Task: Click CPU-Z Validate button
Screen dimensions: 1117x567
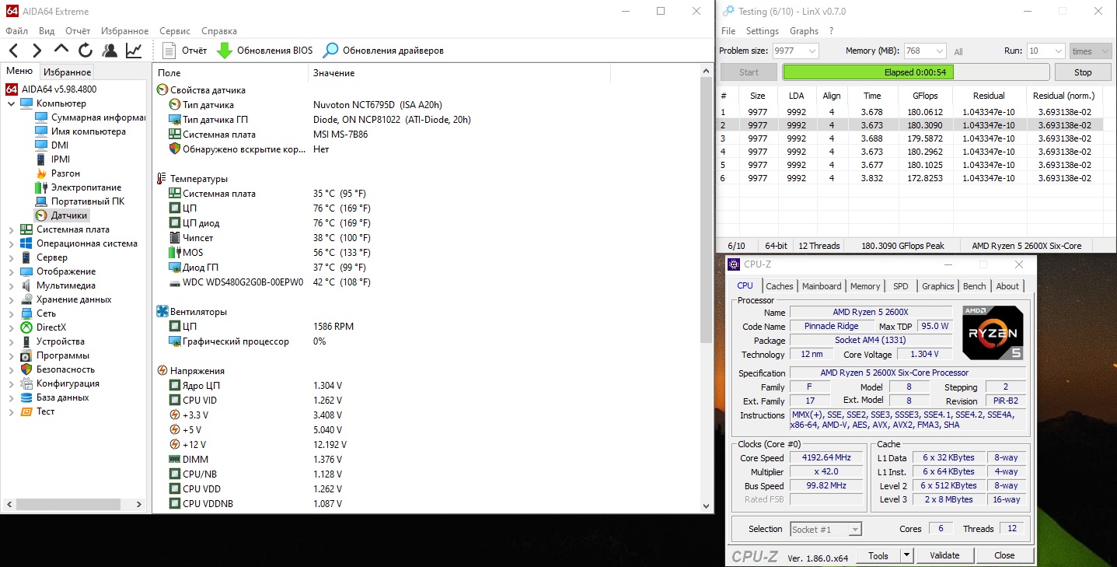Action: (944, 555)
